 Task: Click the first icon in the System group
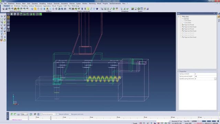133,9
